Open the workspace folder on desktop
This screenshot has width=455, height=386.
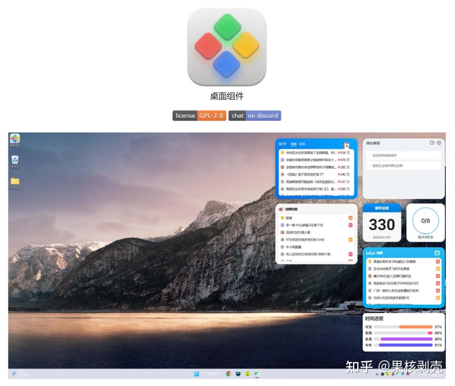(15, 183)
